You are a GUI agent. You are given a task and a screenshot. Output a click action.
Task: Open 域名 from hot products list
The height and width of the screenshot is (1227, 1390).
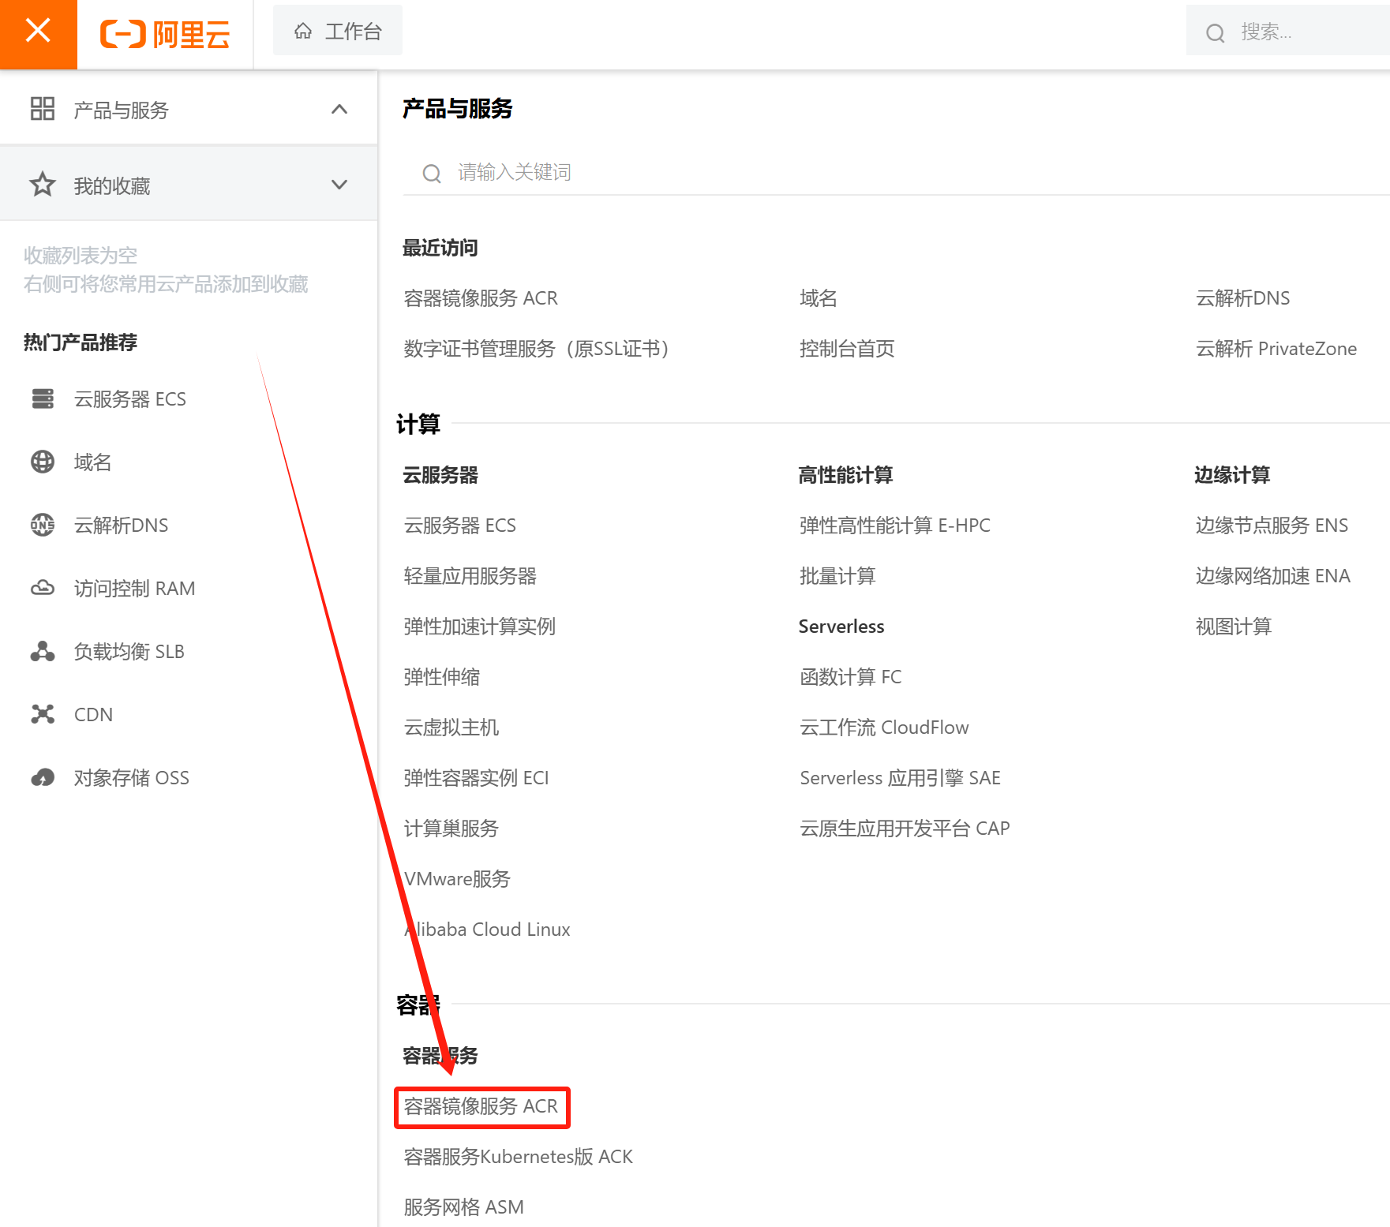click(93, 462)
